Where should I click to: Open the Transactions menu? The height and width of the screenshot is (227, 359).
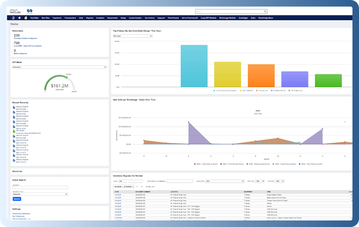tap(70, 18)
